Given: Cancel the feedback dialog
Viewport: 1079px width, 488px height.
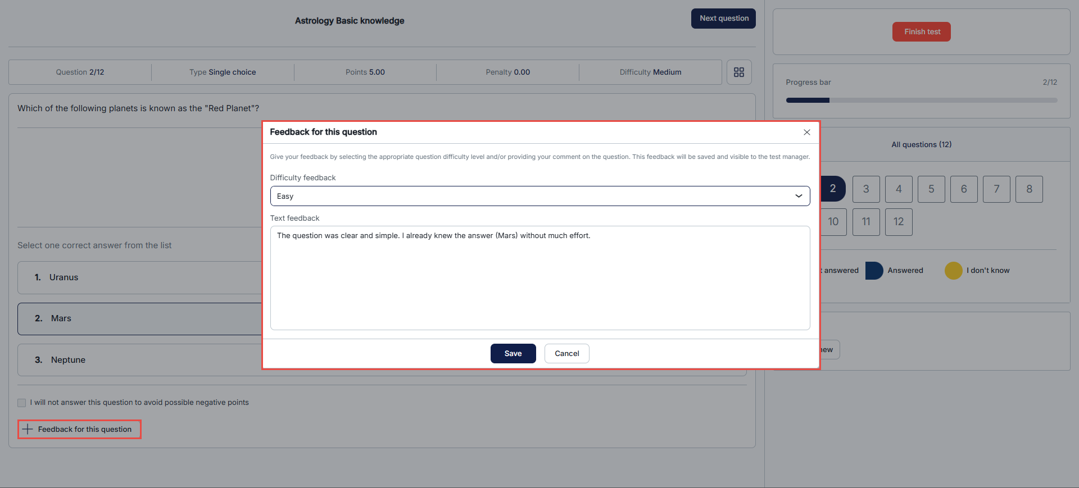Looking at the screenshot, I should click(566, 353).
